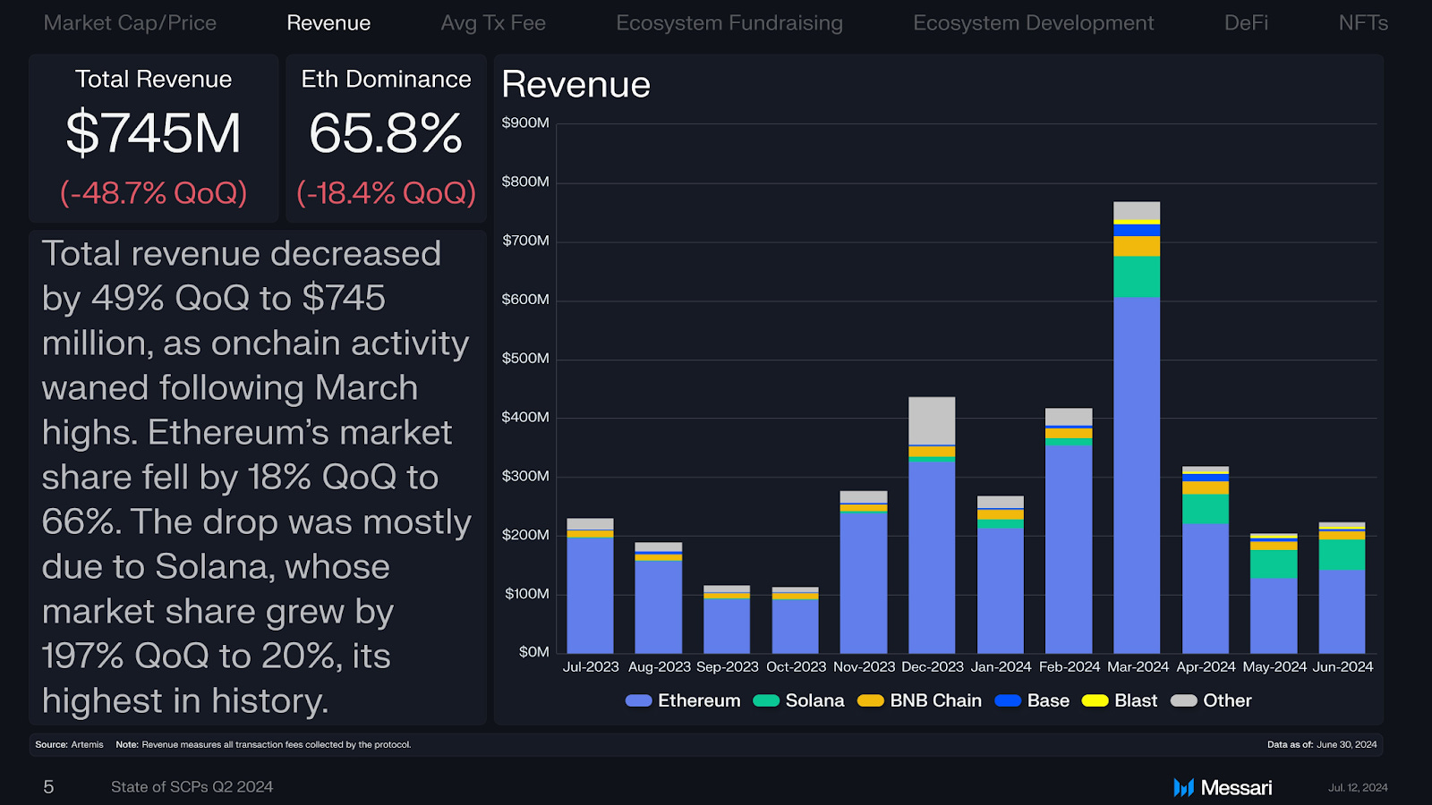This screenshot has width=1432, height=805.
Task: Go to Ecosystem Development tab
Action: coord(1033,23)
